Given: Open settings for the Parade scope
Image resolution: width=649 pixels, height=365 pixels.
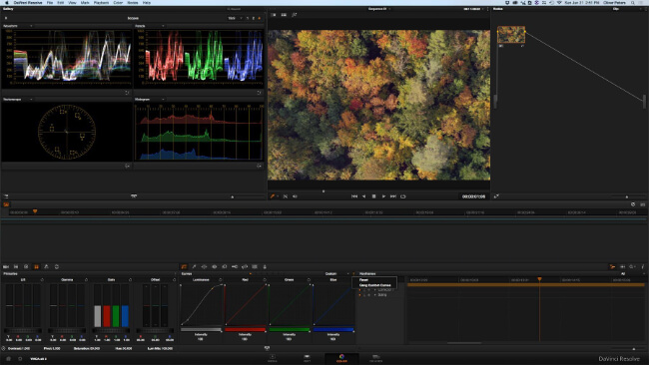Looking at the screenshot, I should click(260, 93).
